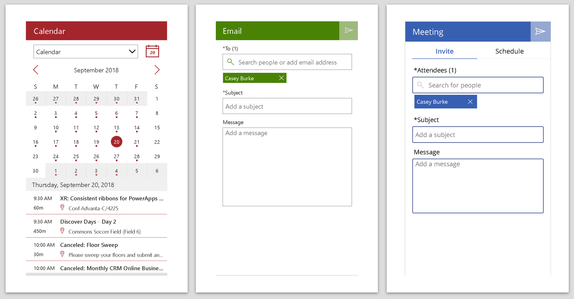This screenshot has width=574, height=299.
Task: Go to previous month with left arrow
Action: (x=36, y=70)
